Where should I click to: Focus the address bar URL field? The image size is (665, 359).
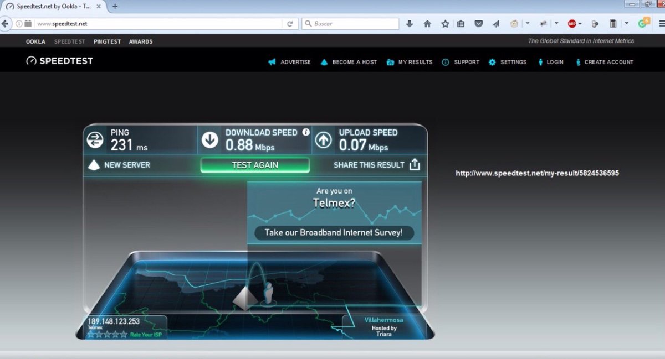tap(158, 24)
